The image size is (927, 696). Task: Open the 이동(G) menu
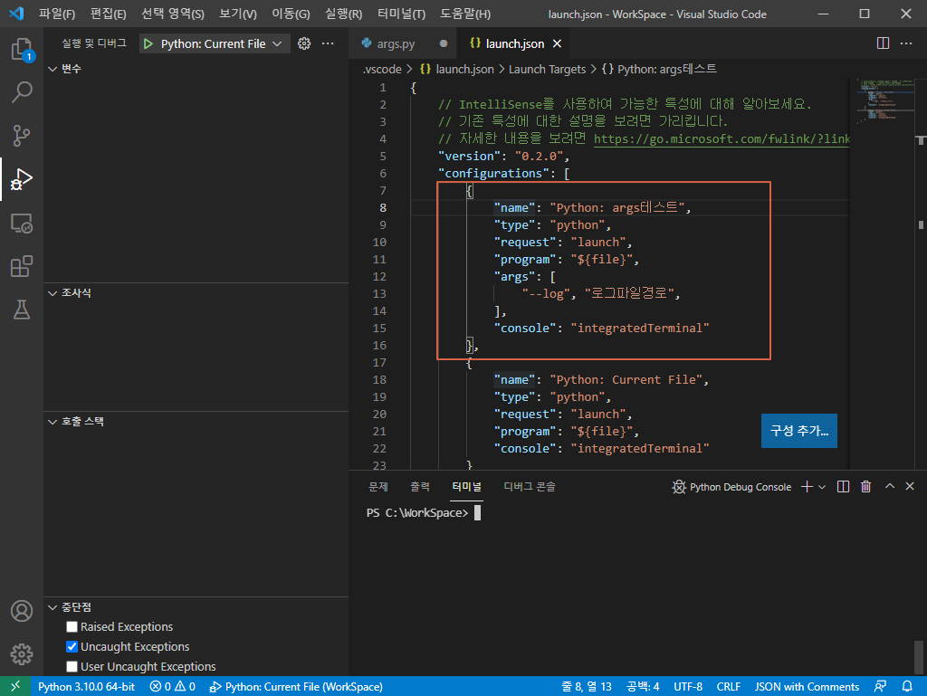(291, 14)
